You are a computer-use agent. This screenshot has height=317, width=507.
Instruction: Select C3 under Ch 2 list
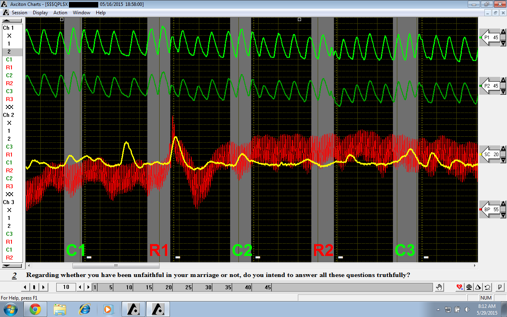9,147
